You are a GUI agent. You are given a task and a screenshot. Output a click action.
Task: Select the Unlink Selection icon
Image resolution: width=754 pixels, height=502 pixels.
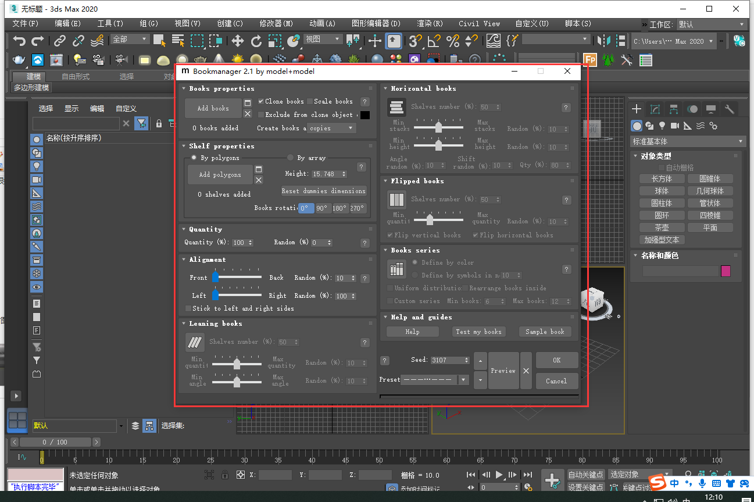click(78, 41)
